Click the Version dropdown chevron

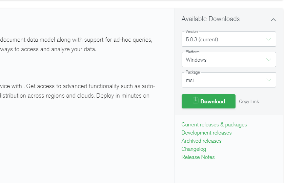(x=269, y=39)
